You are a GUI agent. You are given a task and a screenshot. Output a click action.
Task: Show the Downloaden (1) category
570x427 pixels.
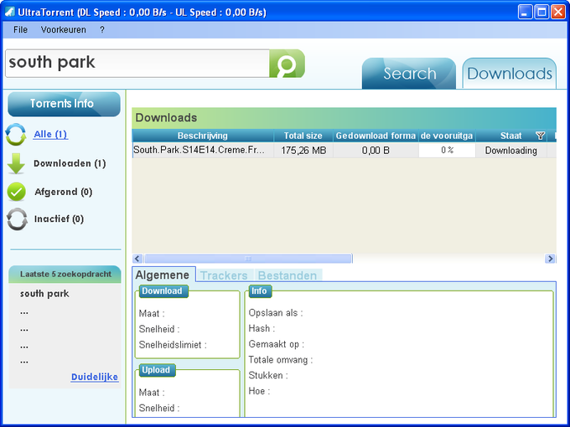tap(70, 163)
